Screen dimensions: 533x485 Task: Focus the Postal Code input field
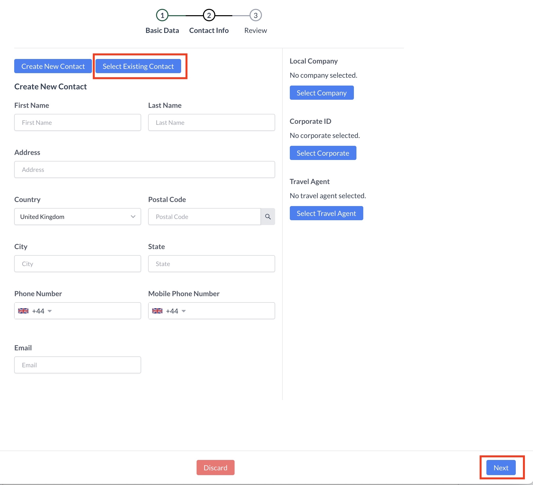tap(204, 217)
